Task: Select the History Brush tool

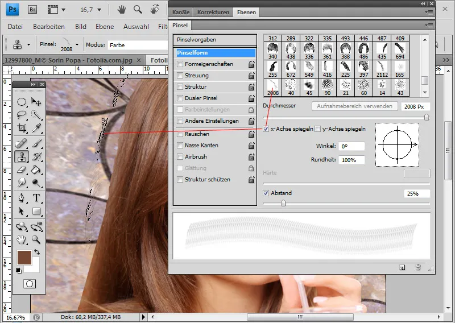Action: 36,157
